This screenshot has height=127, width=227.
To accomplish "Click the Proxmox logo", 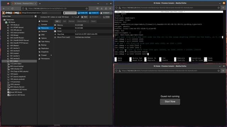I will [x=12, y=13].
